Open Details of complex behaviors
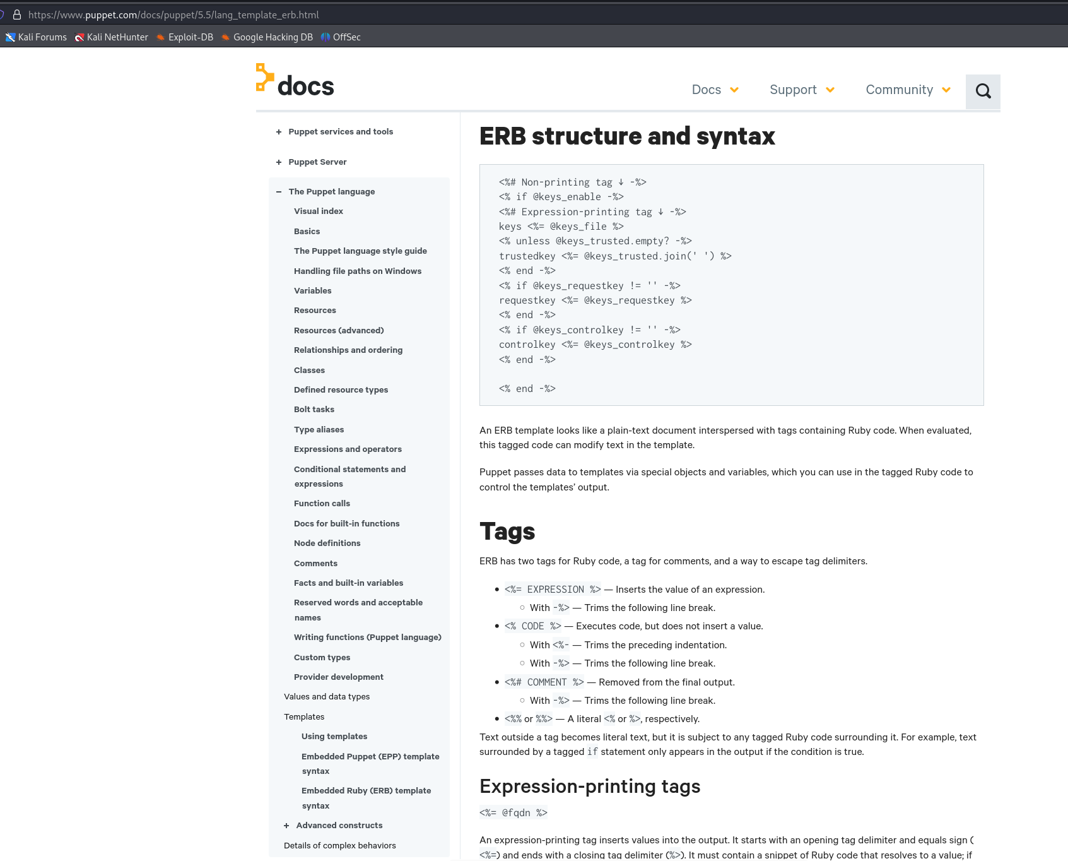This screenshot has width=1068, height=861. (340, 846)
